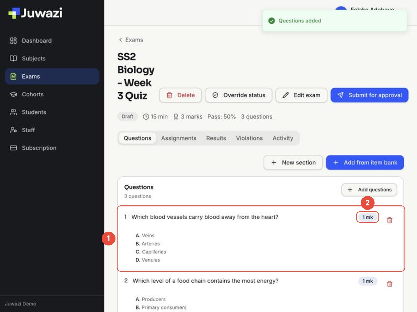Click the Add questions button
Screen dimensions: 417x312
point(369,190)
